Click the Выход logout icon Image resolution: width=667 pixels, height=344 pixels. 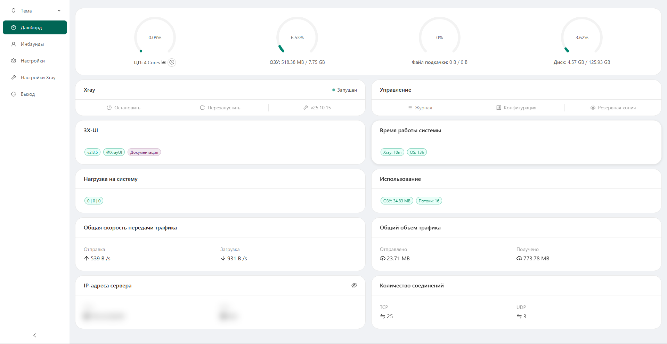coord(13,94)
